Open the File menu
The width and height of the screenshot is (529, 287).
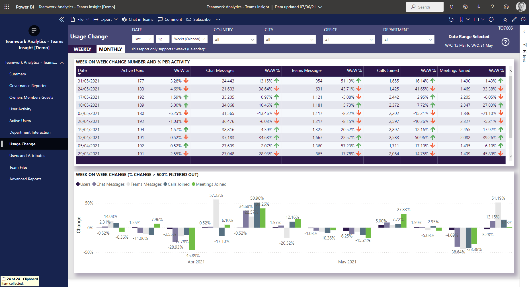(x=80, y=19)
